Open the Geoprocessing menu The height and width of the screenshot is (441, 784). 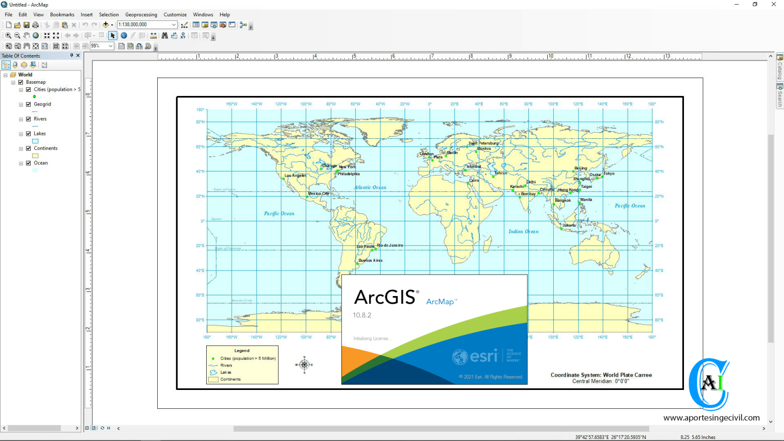pos(141,14)
